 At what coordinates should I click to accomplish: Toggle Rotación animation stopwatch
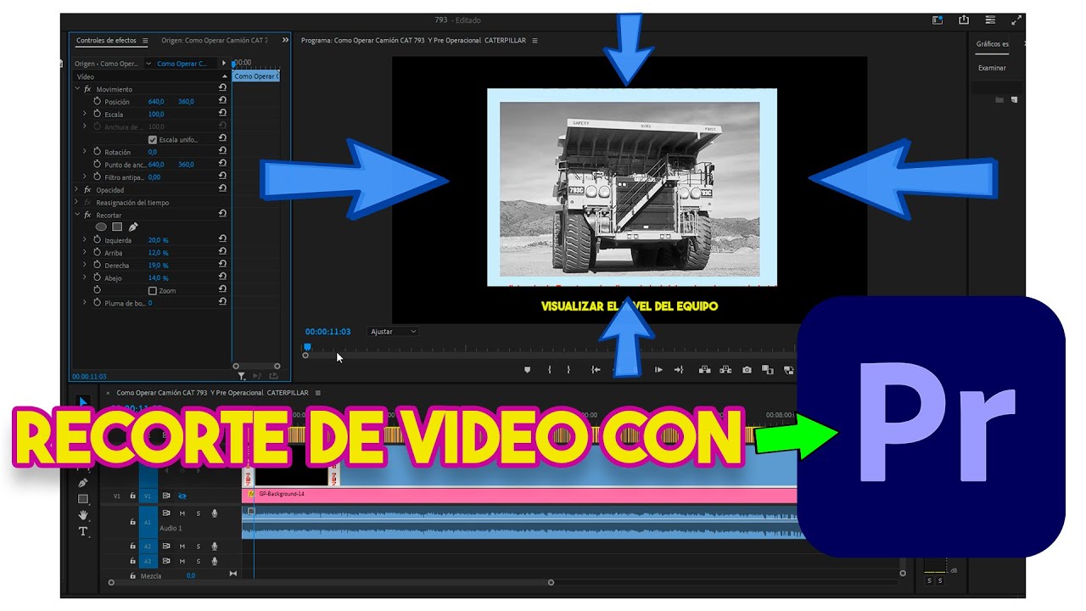click(x=97, y=152)
